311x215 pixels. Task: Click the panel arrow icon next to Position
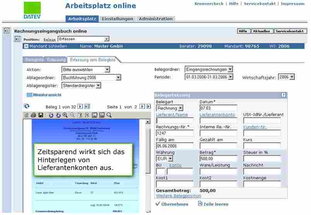coord(17,39)
